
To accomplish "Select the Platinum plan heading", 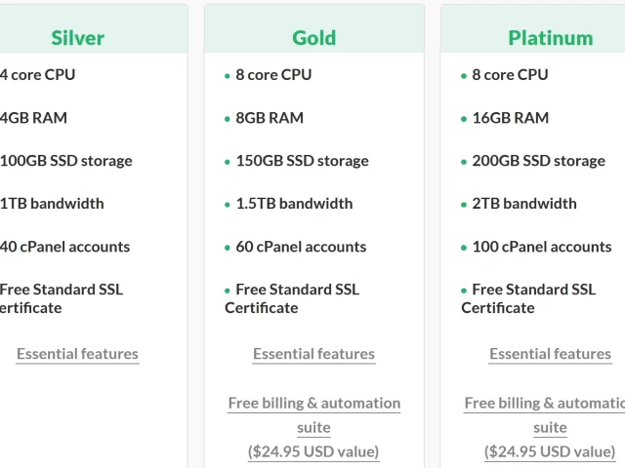I will click(551, 38).
